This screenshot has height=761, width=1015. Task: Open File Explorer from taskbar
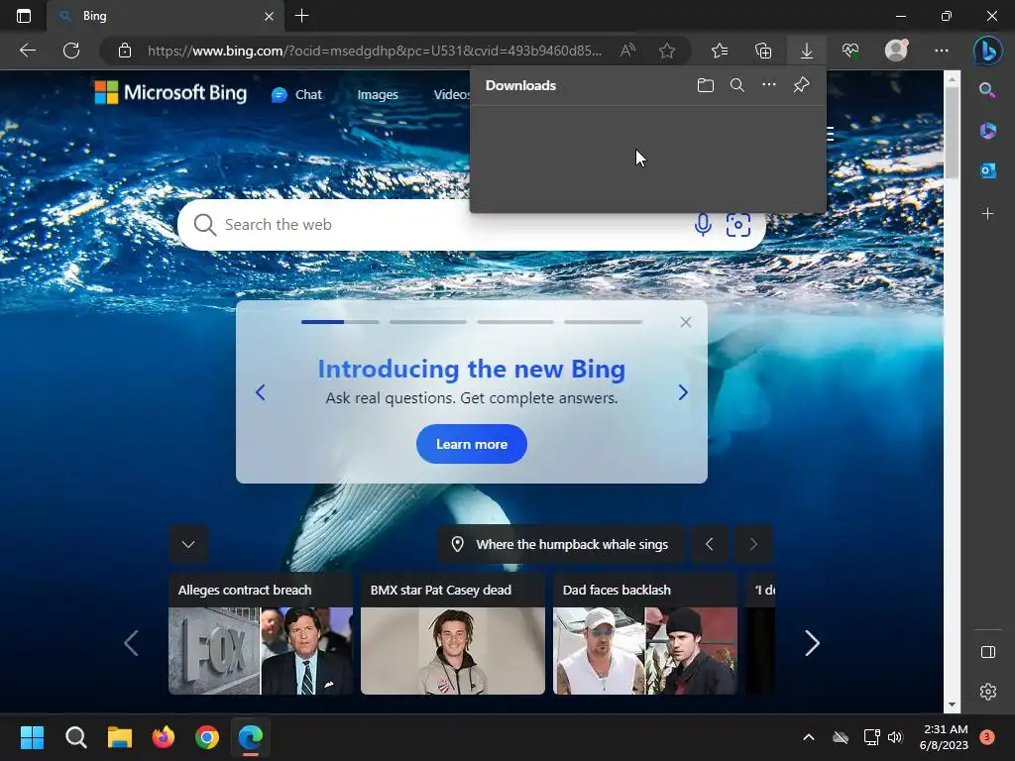120,737
